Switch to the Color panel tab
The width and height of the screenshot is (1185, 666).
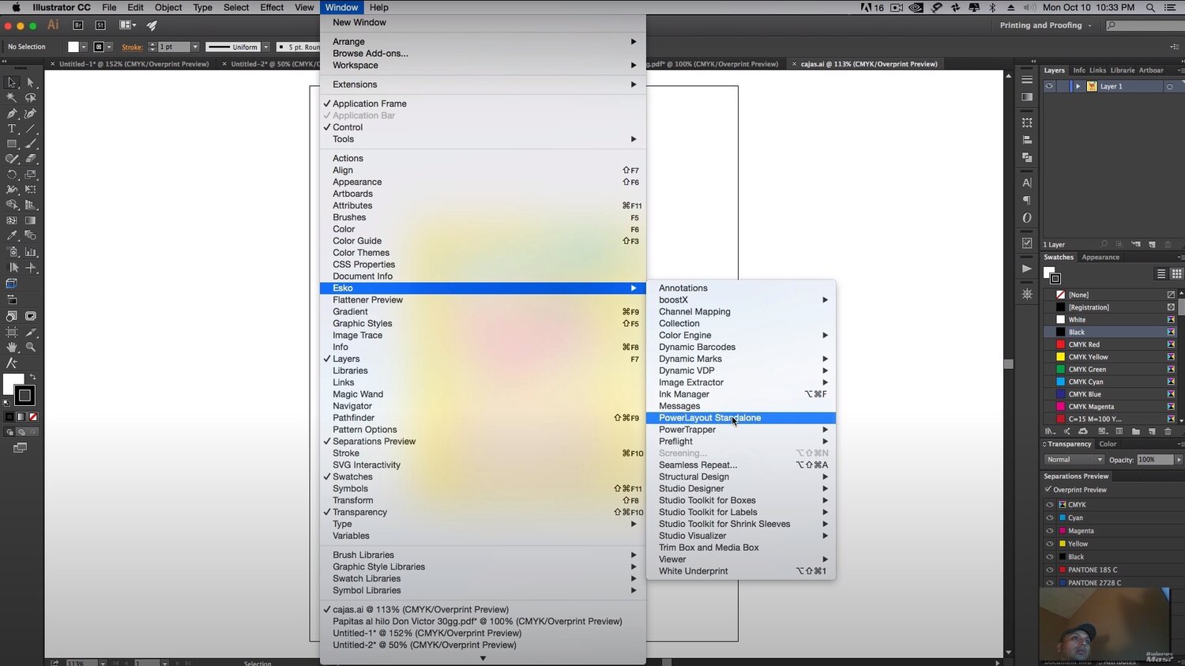(1108, 444)
